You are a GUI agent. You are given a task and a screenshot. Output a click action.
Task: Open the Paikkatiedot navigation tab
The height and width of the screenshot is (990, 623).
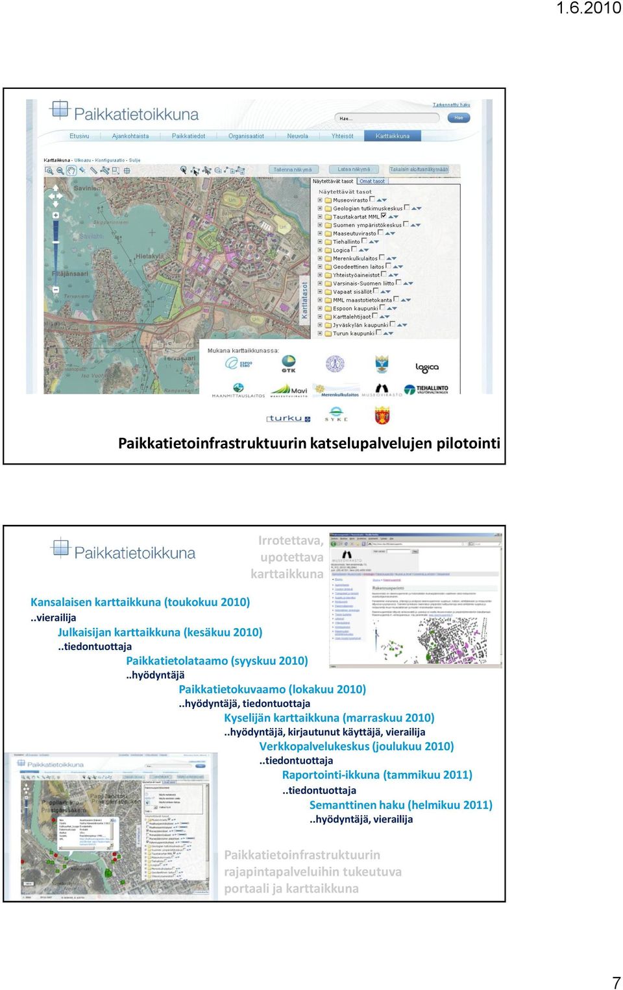pos(188,136)
